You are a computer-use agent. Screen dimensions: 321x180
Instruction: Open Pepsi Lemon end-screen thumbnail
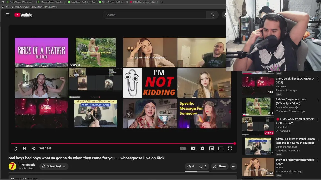click(96, 113)
